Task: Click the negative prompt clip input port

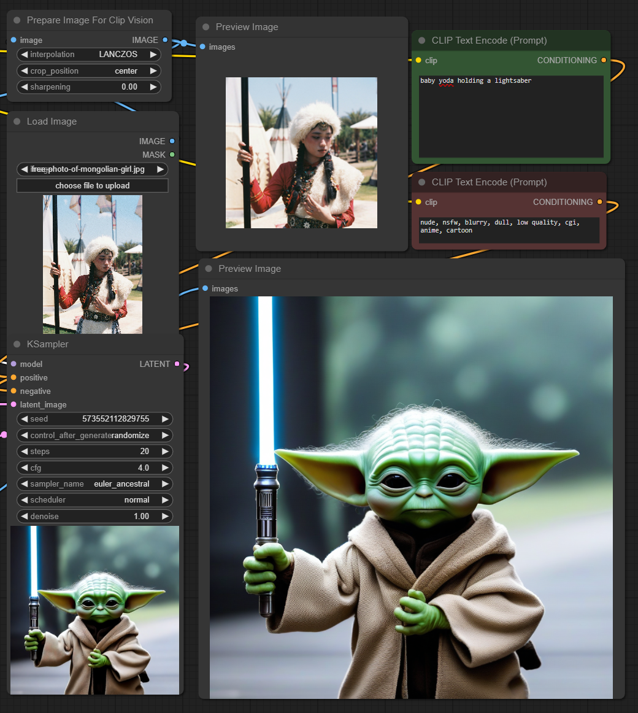Action: pos(418,202)
